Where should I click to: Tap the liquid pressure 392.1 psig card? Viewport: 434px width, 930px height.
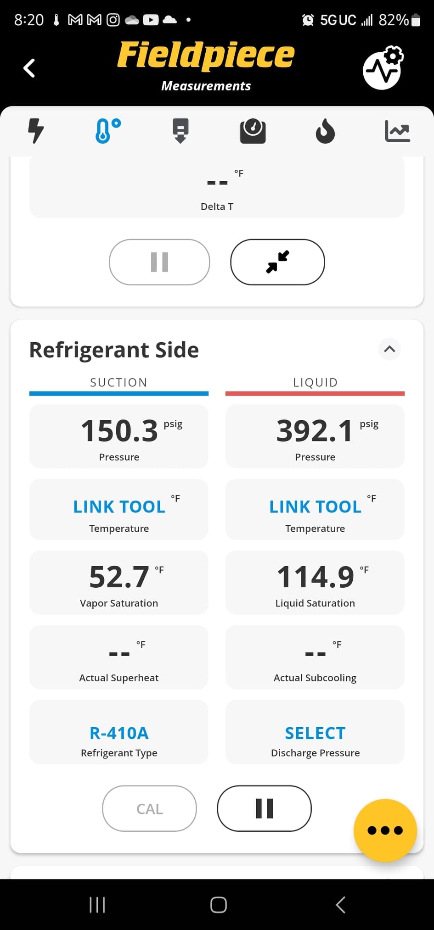pyautogui.click(x=315, y=436)
